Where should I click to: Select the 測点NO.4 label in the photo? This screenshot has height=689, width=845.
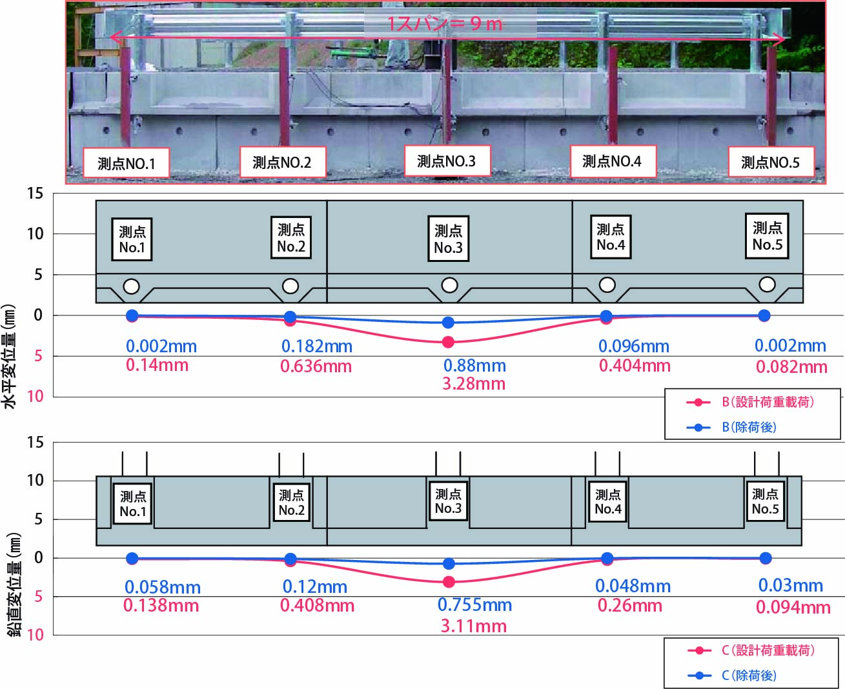pyautogui.click(x=613, y=161)
